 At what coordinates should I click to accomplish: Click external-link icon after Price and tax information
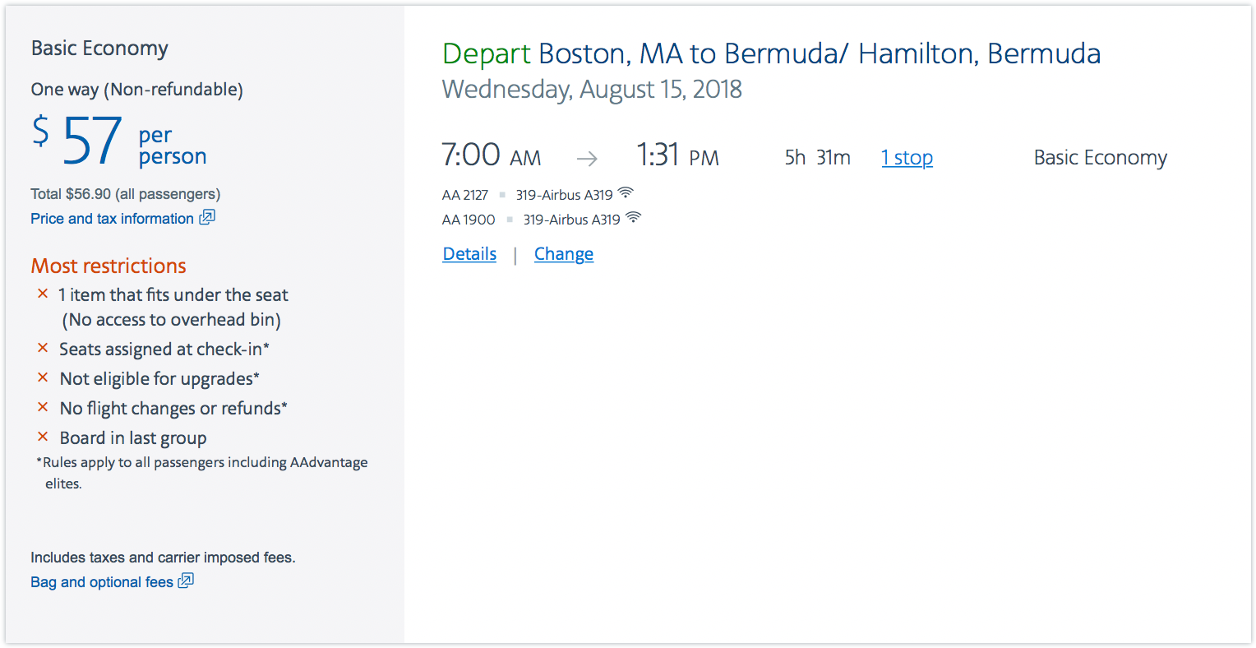click(x=207, y=217)
